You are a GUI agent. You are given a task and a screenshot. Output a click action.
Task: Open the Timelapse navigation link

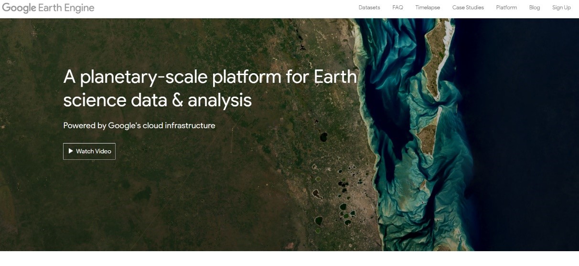pyautogui.click(x=428, y=8)
